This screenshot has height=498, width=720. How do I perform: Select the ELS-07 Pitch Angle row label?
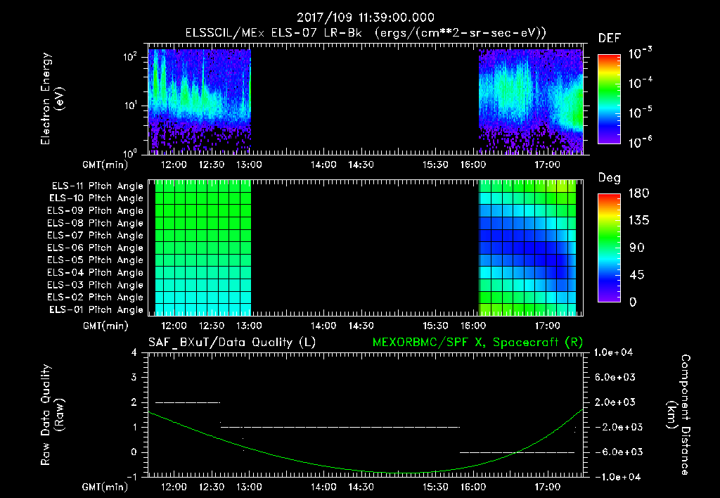(96, 235)
